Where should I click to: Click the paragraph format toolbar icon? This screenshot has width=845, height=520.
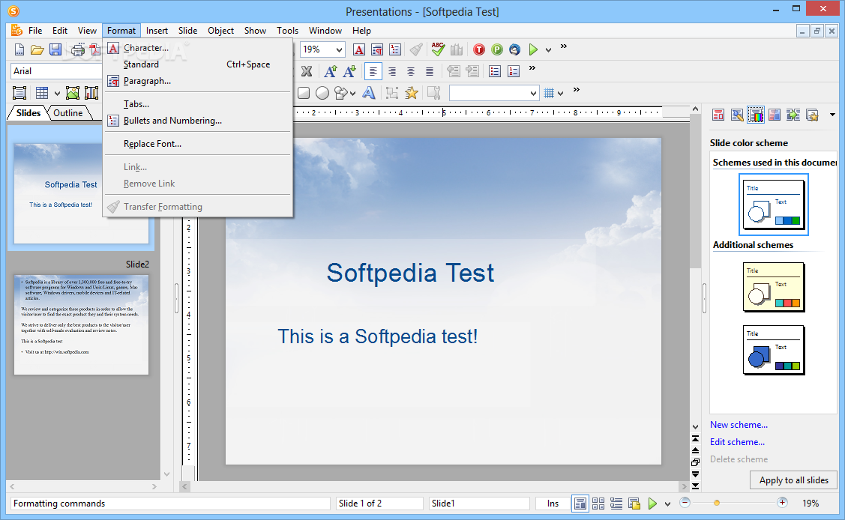[377, 49]
